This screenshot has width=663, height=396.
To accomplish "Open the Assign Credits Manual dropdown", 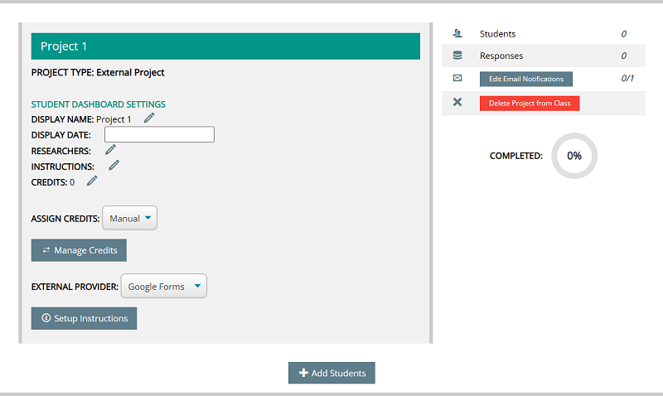I will coord(129,219).
